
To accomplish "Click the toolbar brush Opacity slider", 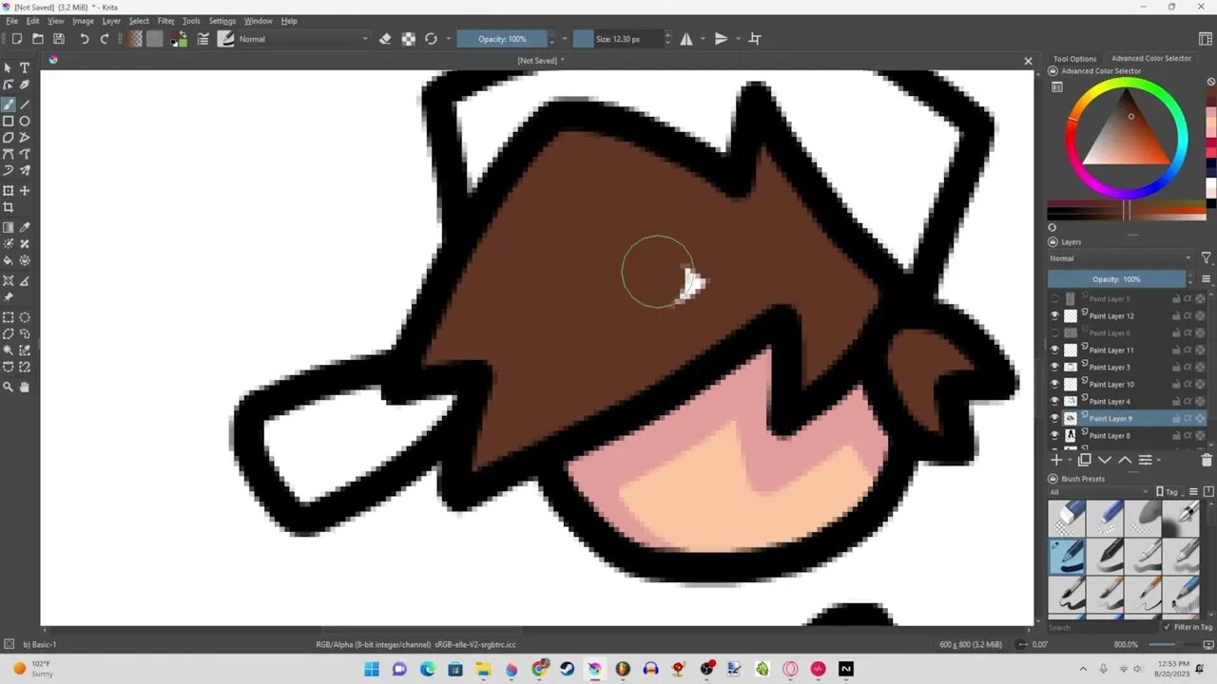I will coord(503,39).
